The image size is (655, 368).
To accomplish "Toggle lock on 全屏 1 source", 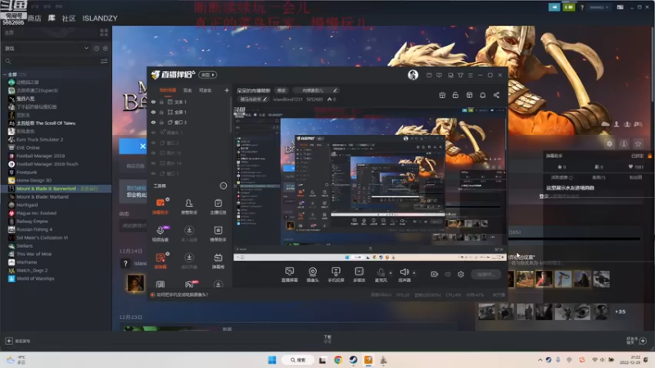I will click(x=161, y=112).
